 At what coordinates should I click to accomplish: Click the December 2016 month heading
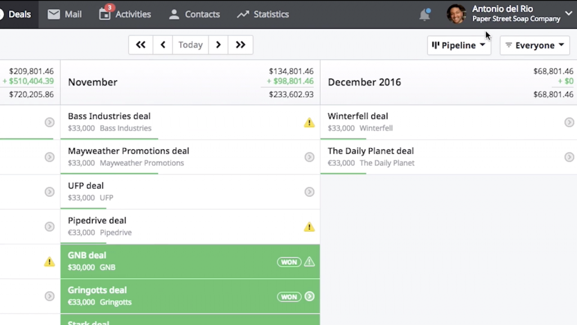coord(365,82)
